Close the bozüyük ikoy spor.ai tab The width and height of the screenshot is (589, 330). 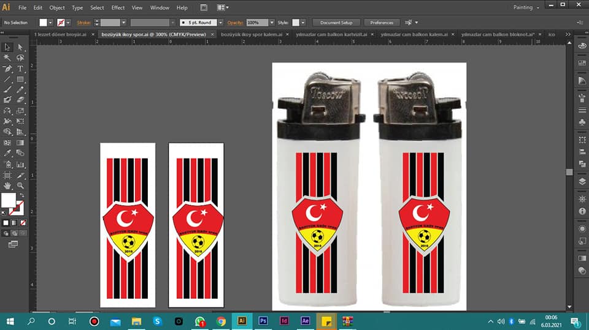pos(212,34)
